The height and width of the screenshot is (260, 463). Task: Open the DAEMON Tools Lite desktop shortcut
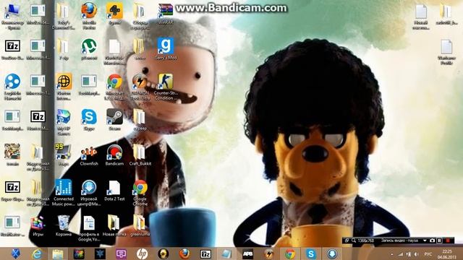(x=140, y=87)
